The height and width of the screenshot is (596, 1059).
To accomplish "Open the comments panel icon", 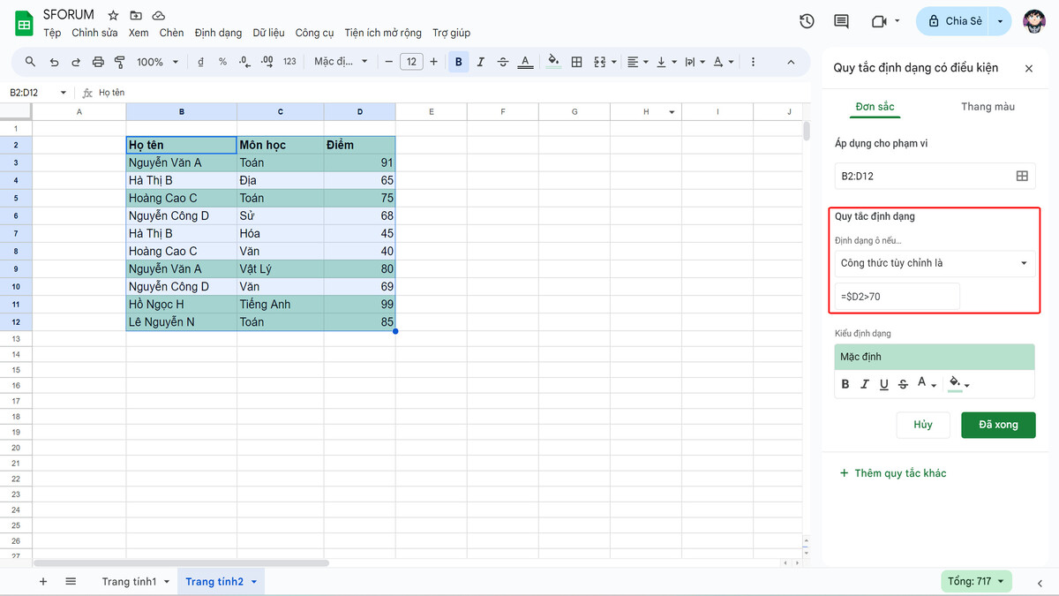I will pos(841,21).
